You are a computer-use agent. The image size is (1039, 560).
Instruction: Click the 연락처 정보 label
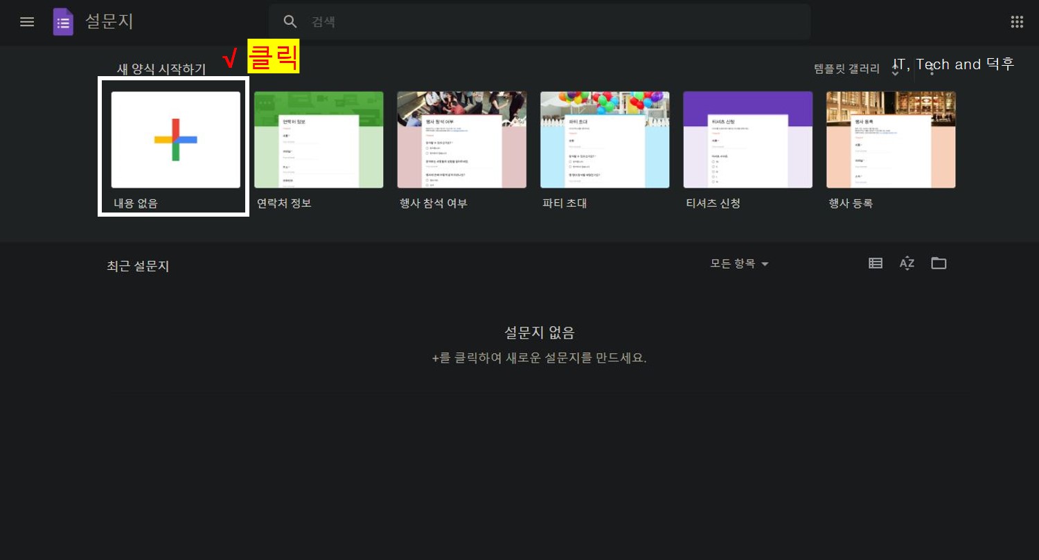[284, 204]
